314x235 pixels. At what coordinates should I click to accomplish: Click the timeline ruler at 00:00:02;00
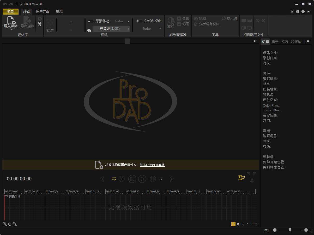113,191
